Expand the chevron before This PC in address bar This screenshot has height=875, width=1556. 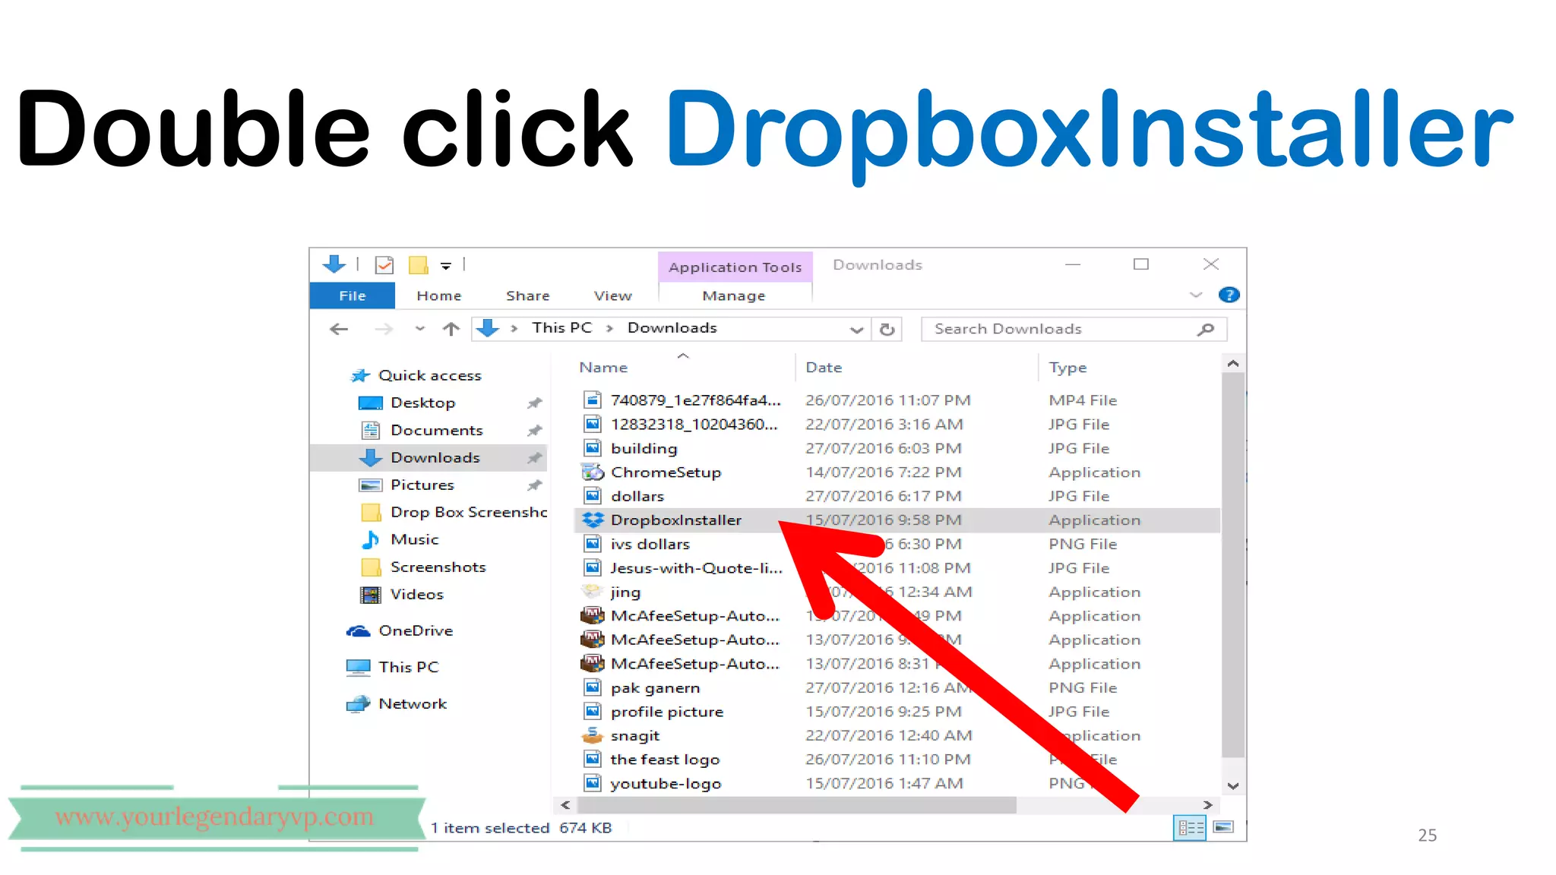point(514,328)
